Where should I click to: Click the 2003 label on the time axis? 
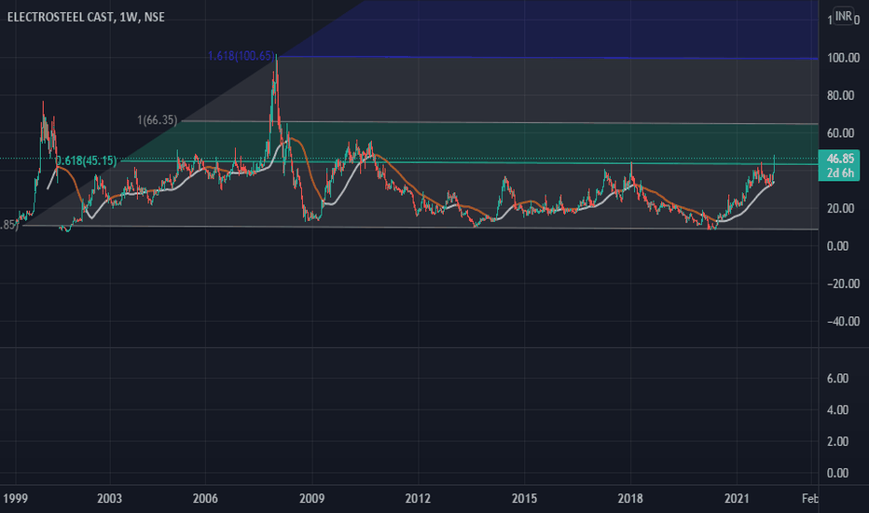pos(109,499)
